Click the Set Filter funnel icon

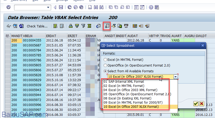(83, 26)
